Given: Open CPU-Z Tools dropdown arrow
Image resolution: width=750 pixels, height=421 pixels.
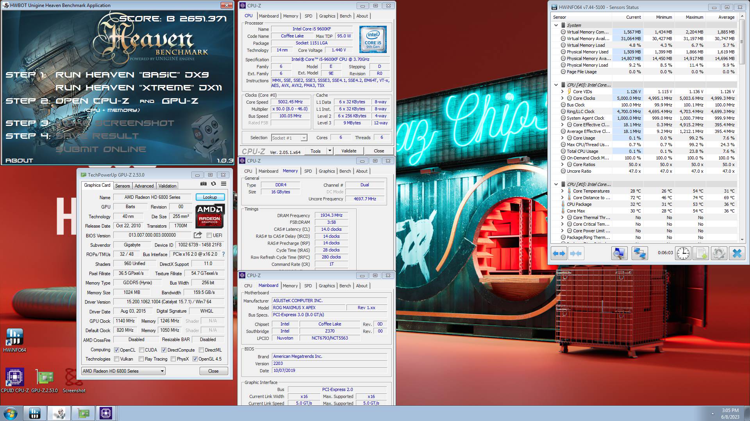Looking at the screenshot, I should coord(330,151).
